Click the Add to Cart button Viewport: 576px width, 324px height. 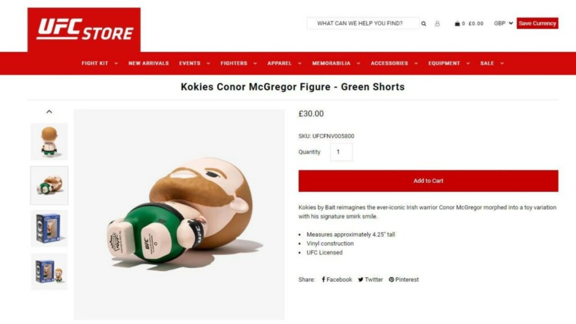428,181
